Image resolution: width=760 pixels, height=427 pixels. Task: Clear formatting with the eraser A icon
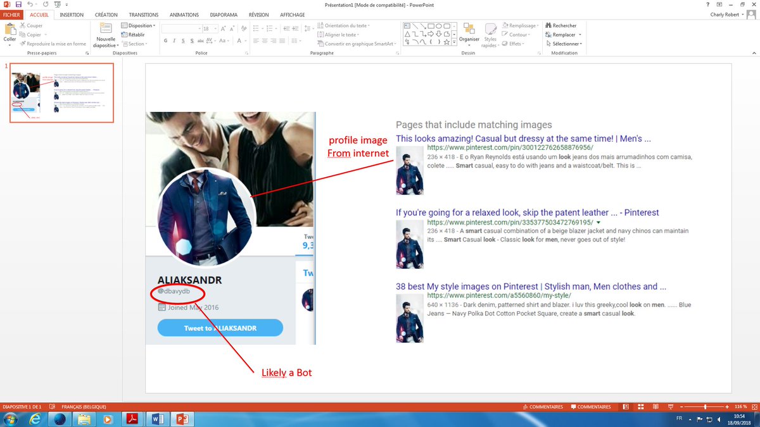244,28
